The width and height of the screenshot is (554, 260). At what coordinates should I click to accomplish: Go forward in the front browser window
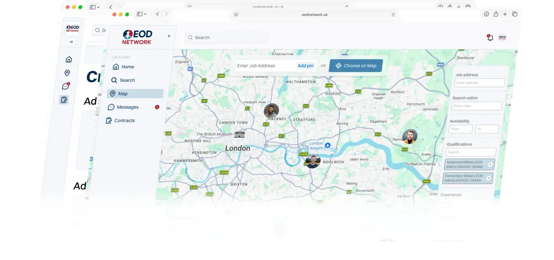click(x=166, y=14)
